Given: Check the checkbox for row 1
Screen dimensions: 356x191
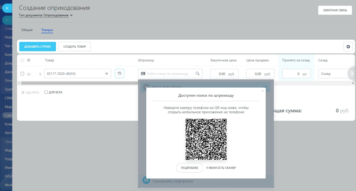Looking at the screenshot, I should click(x=22, y=74).
